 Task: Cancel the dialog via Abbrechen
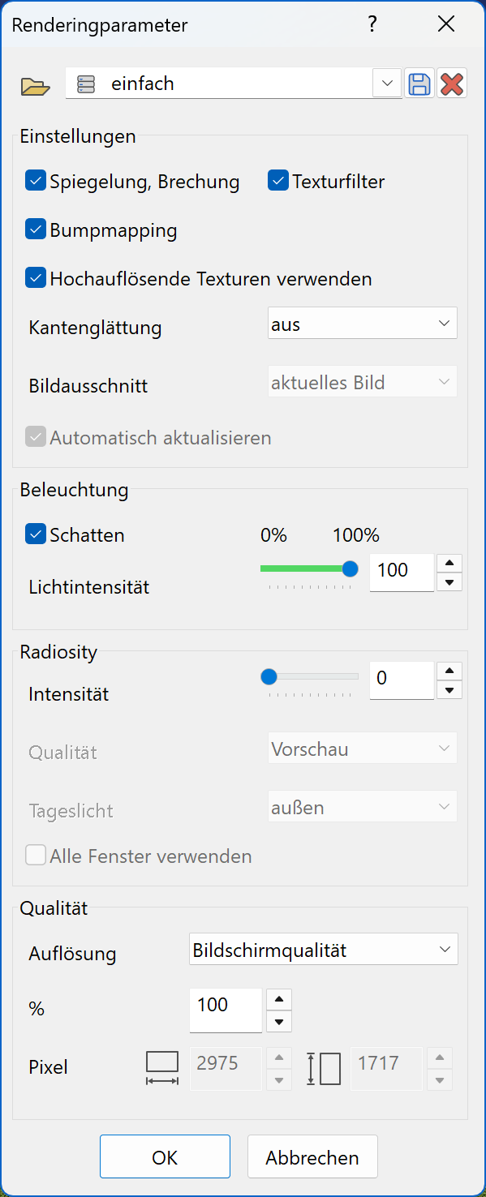click(312, 1156)
